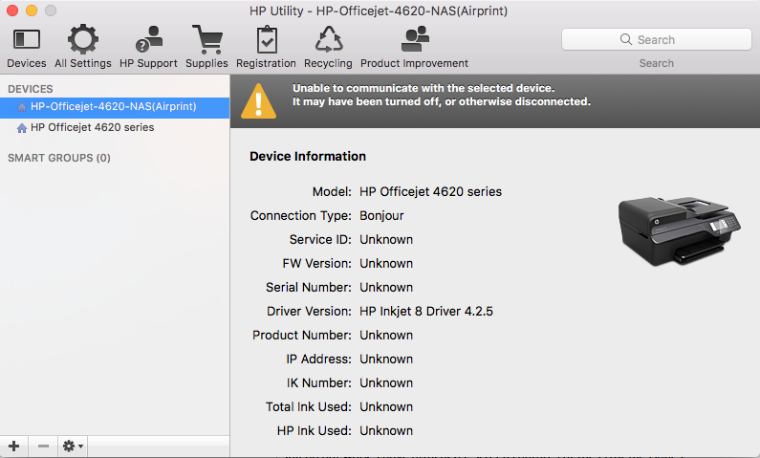Close the HP Utility window
The image size is (760, 458).
(12, 11)
